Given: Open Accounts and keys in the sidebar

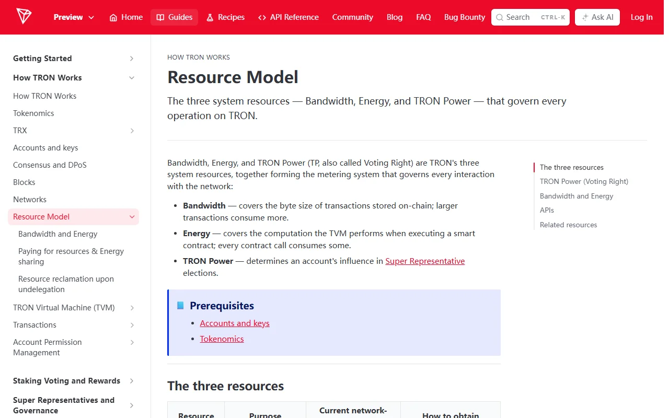Looking at the screenshot, I should pyautogui.click(x=45, y=148).
